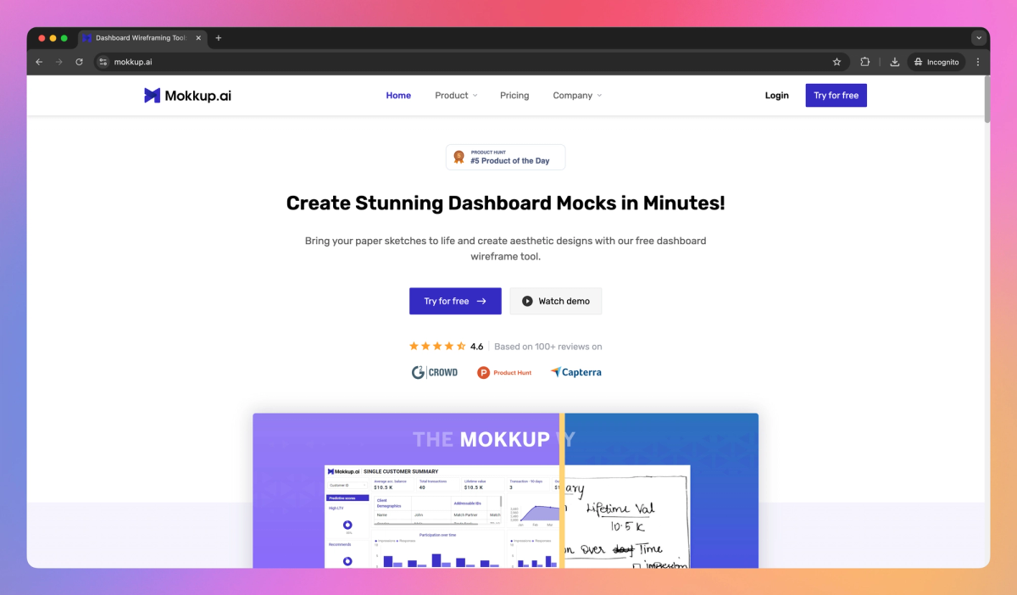Click the G2 Crowd logo

point(435,372)
